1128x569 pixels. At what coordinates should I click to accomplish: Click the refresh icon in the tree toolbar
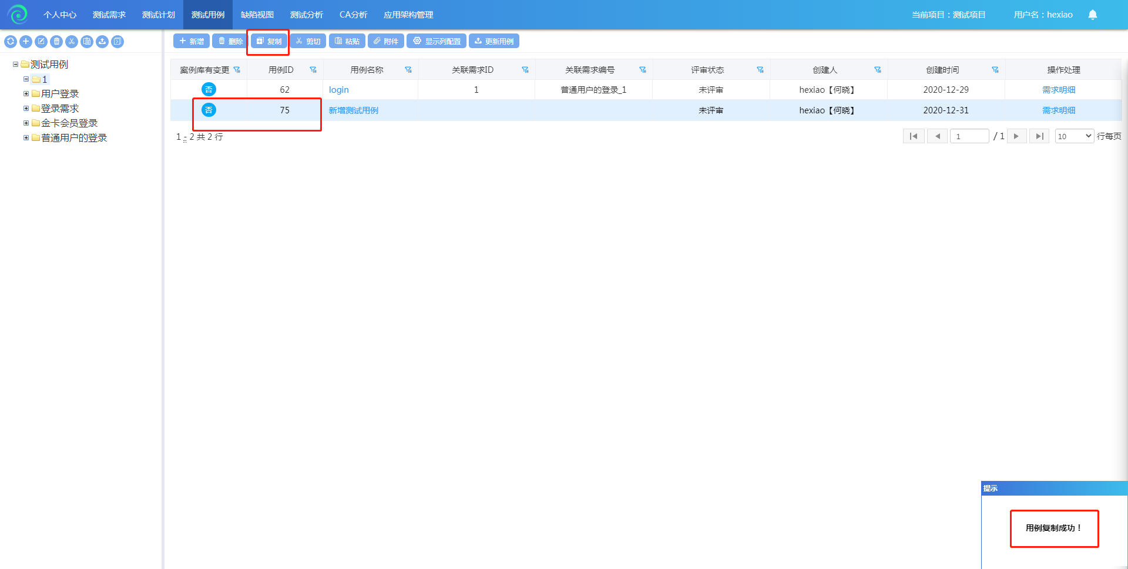click(11, 42)
